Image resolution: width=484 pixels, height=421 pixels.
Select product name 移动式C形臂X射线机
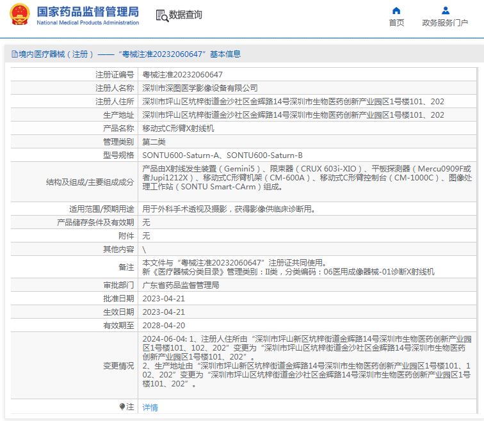coord(178,129)
